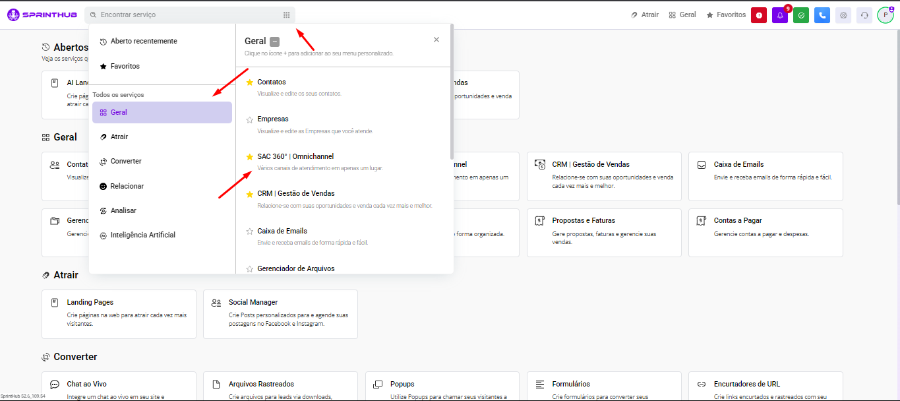Screen dimensions: 900x401
Task: Click the services grid icon in search bar
Action: [x=286, y=15]
